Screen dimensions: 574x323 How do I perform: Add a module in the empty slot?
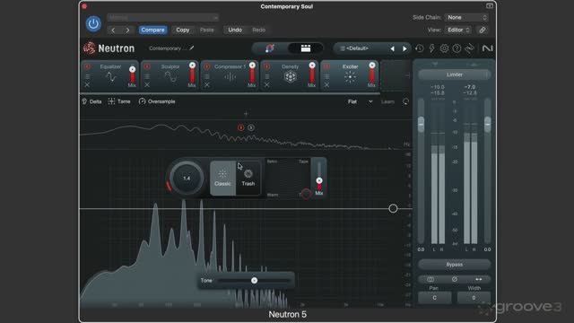click(396, 75)
